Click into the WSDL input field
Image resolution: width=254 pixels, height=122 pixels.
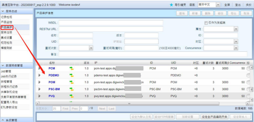(x=111, y=23)
